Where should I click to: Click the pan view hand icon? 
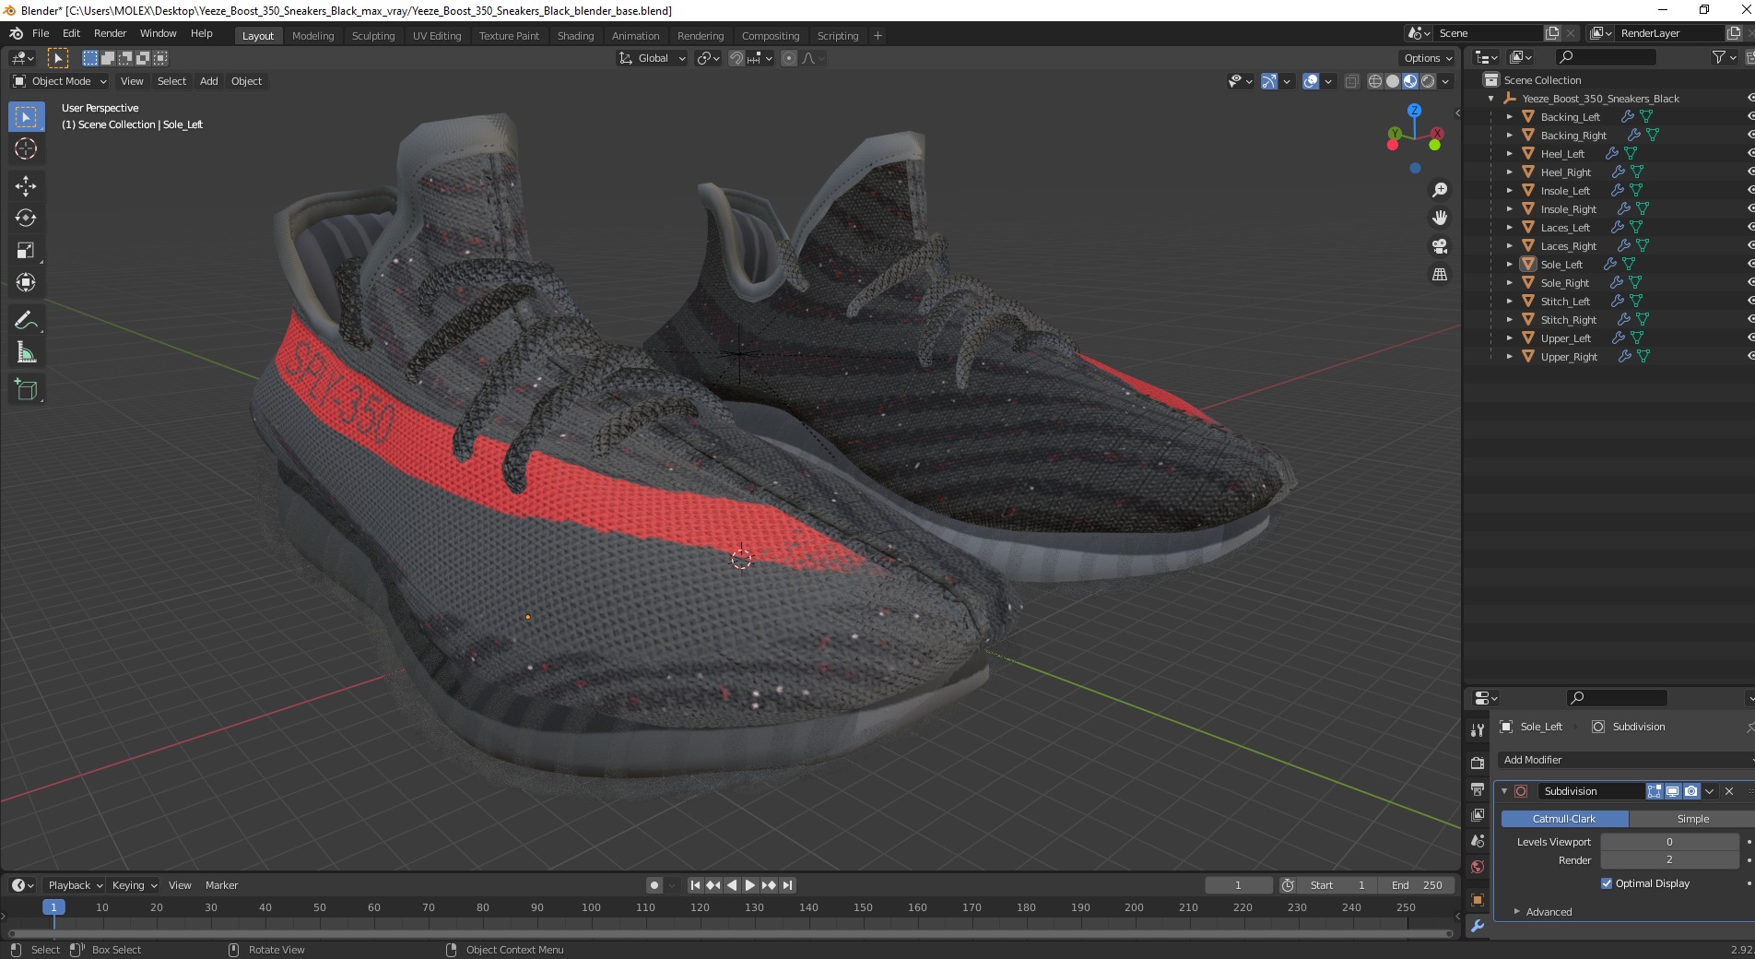[1439, 219]
